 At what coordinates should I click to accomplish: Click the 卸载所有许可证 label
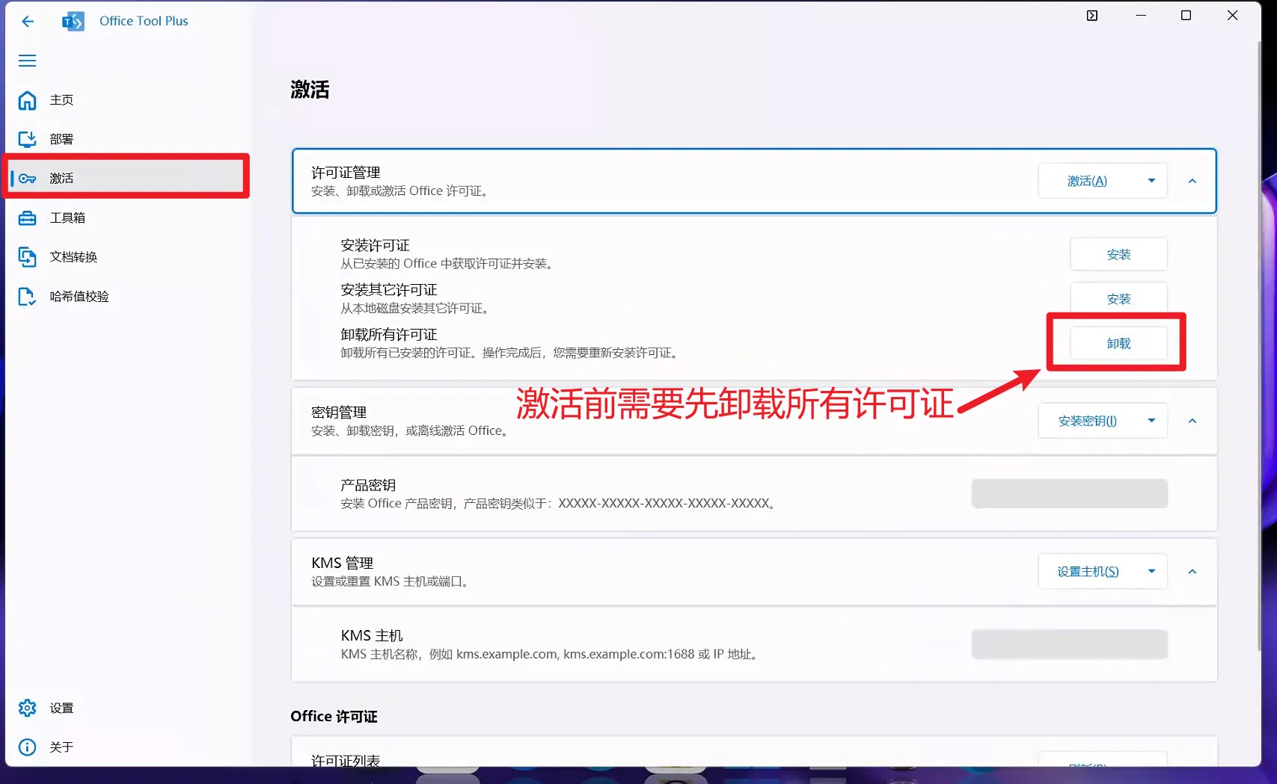coord(389,335)
